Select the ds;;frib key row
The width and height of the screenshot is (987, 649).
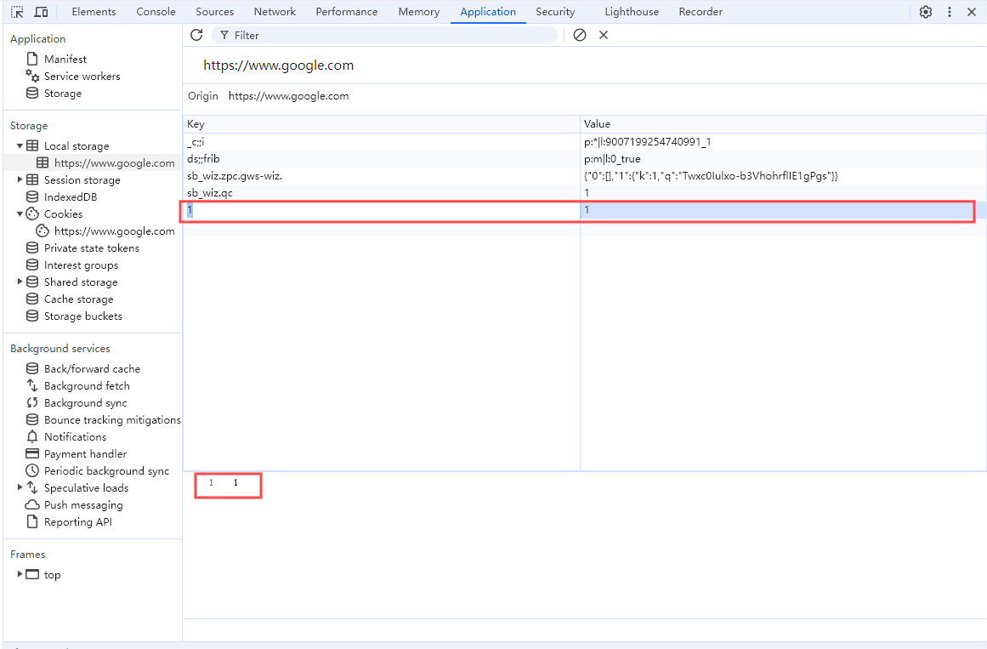click(382, 159)
